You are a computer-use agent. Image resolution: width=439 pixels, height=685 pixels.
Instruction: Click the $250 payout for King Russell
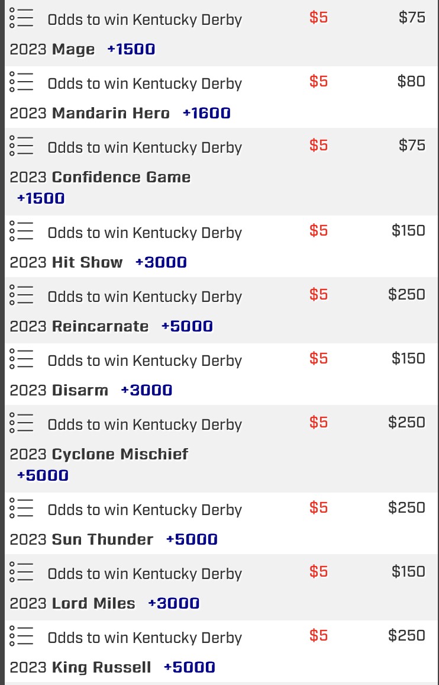tap(406, 635)
